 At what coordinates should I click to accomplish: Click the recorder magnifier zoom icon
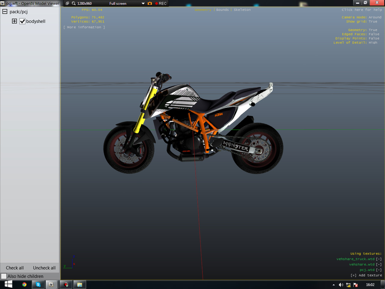74,3
